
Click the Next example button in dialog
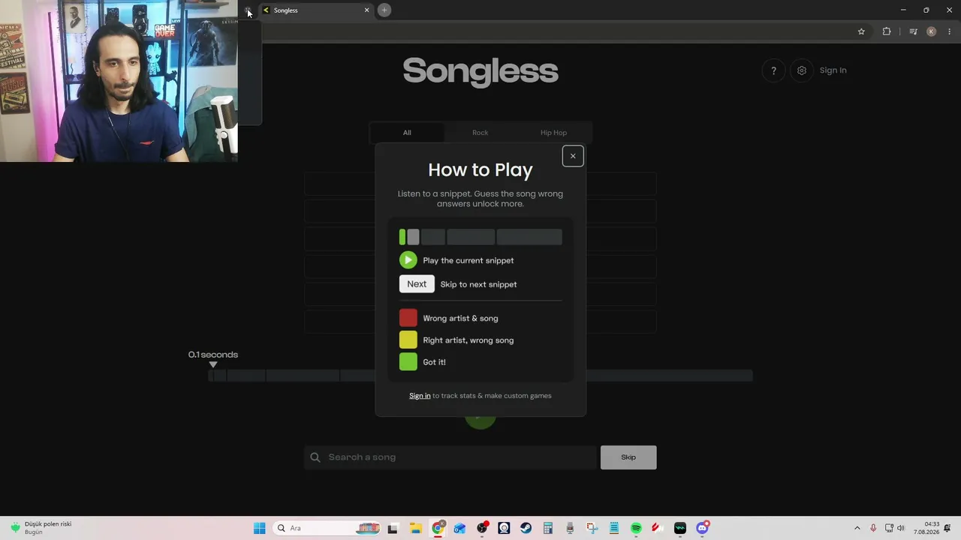(417, 284)
